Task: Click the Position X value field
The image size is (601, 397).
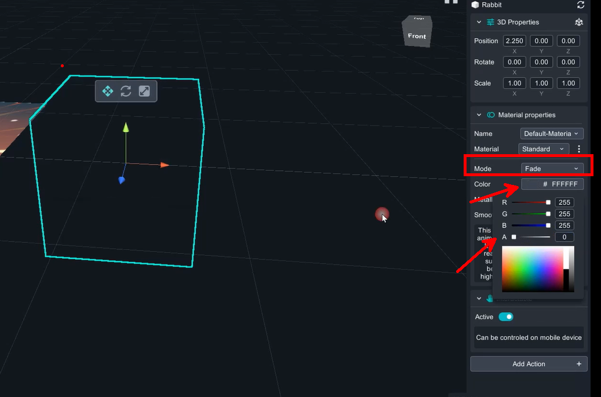Action: tap(514, 41)
